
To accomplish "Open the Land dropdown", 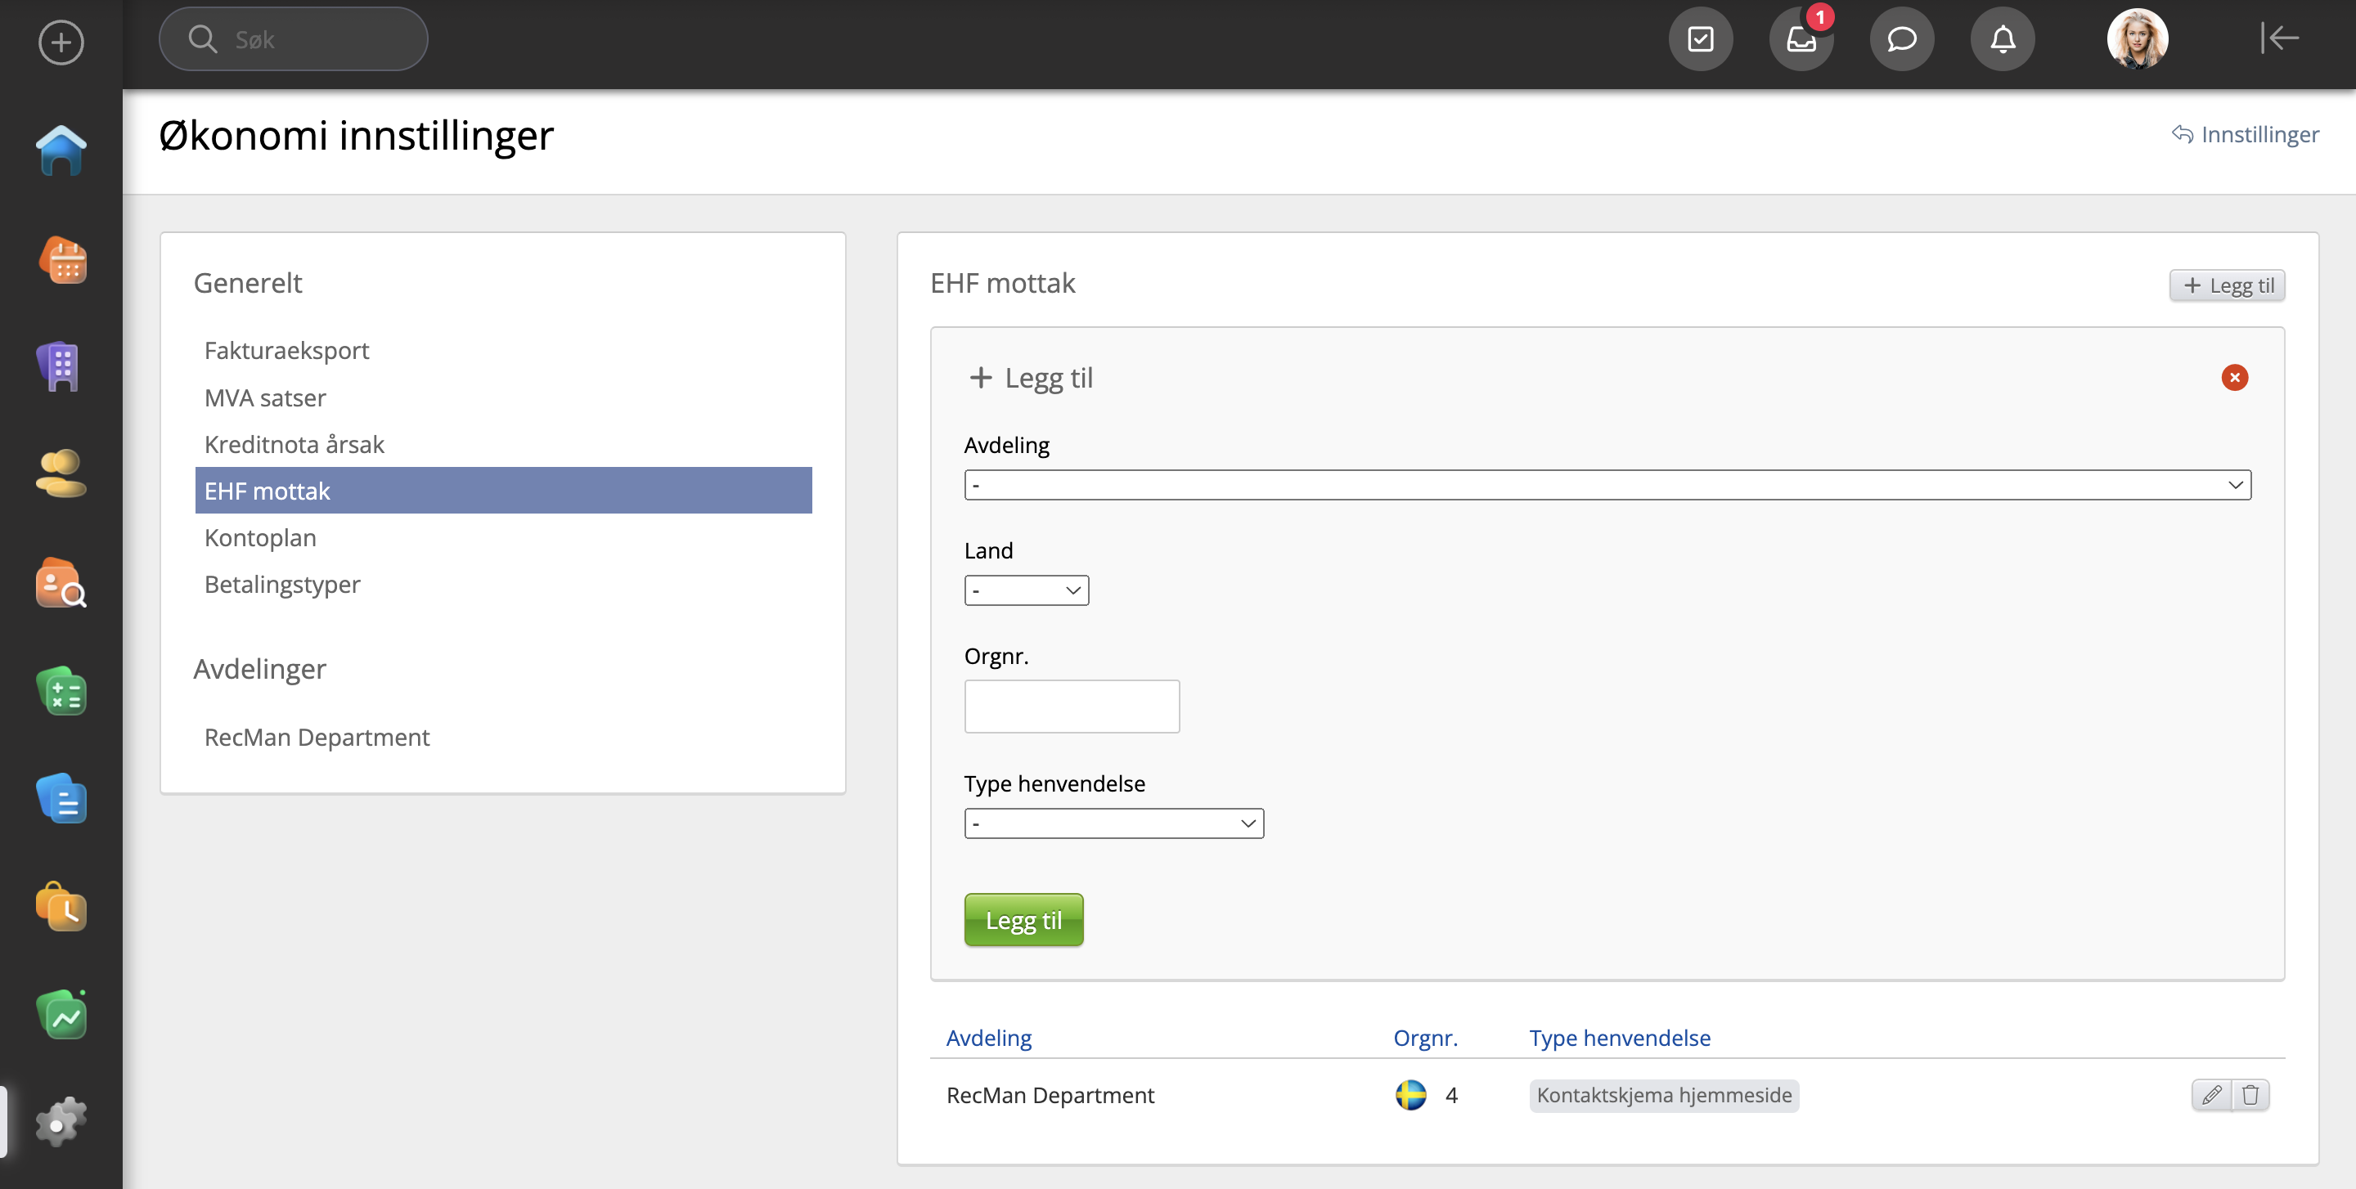I will (1026, 590).
